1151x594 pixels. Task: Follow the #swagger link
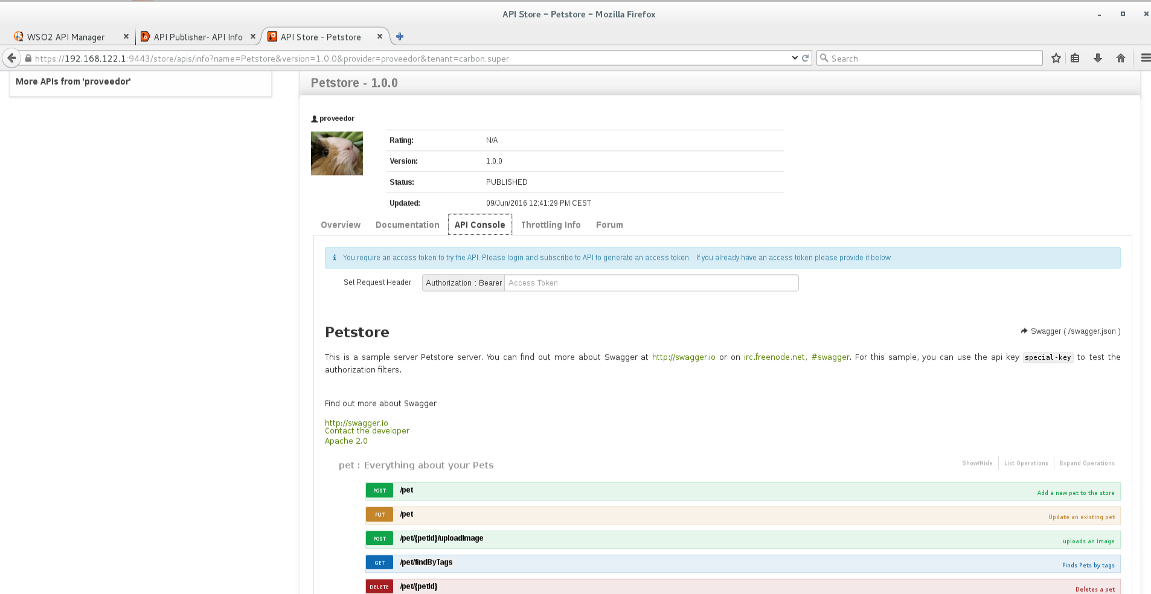point(830,357)
